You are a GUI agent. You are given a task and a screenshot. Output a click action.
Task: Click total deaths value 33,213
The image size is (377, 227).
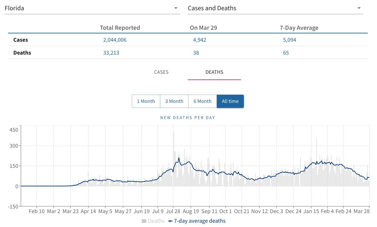(111, 53)
